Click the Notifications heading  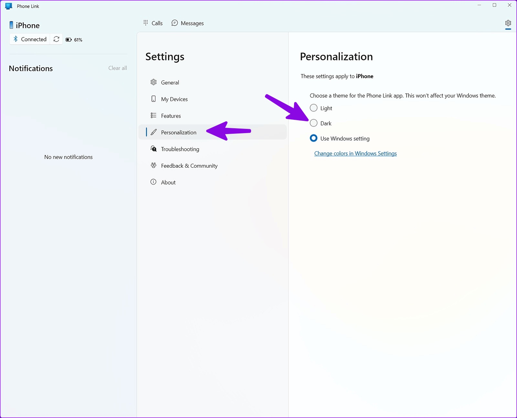point(31,68)
